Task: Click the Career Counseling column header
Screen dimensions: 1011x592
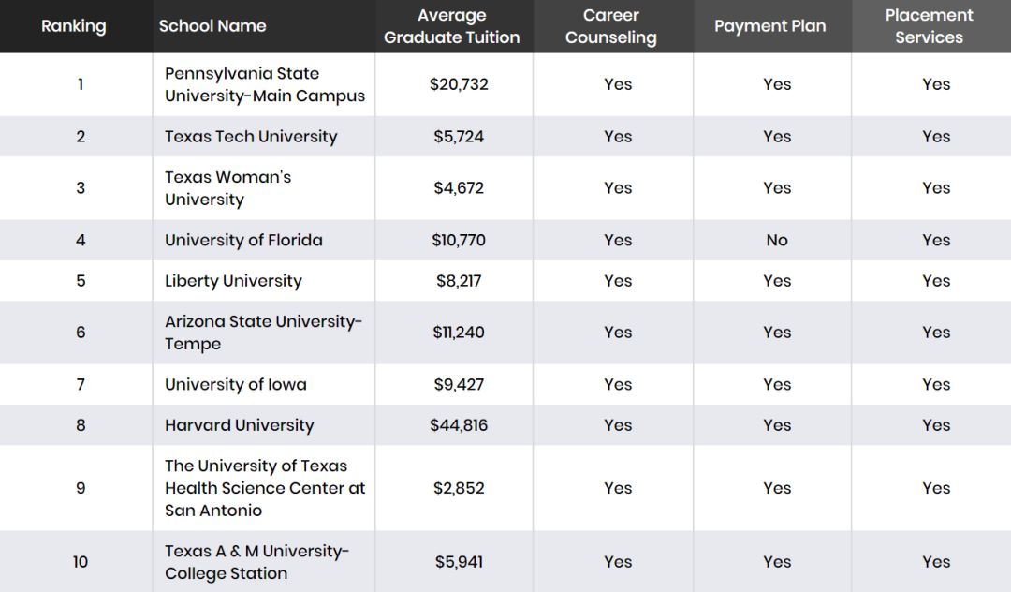Action: 610,26
